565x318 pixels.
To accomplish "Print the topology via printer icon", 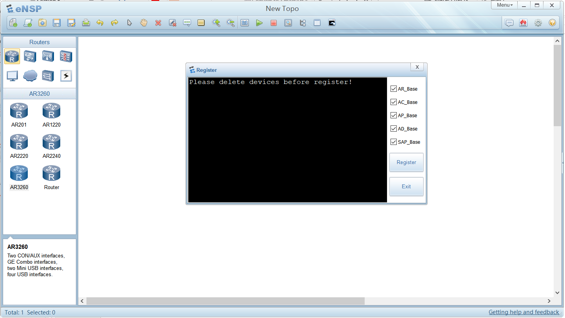I will coord(86,23).
